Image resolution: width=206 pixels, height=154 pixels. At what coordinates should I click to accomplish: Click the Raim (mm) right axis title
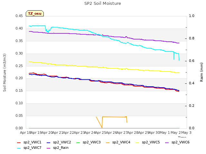(201, 72)
